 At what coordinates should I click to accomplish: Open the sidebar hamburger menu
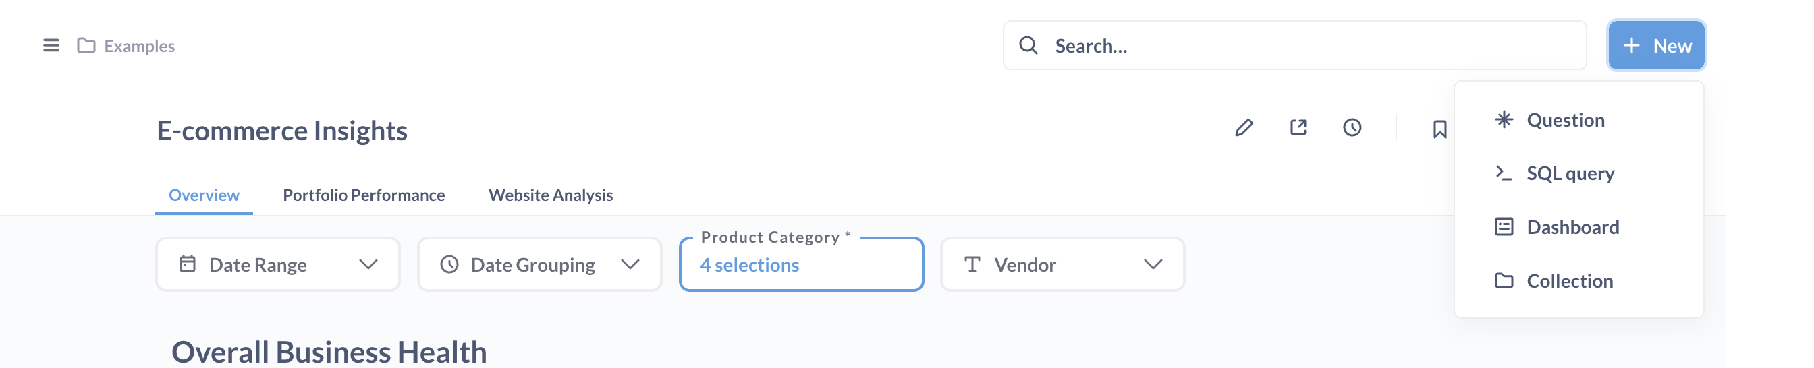(x=51, y=46)
